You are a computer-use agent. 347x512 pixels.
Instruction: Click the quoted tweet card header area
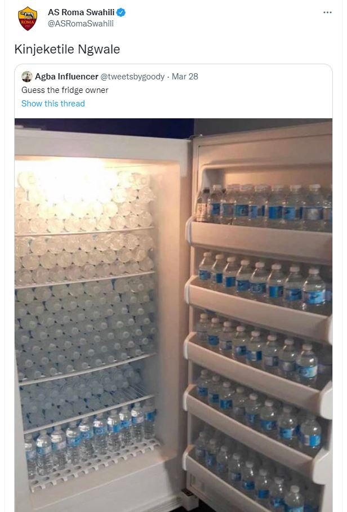(173, 90)
